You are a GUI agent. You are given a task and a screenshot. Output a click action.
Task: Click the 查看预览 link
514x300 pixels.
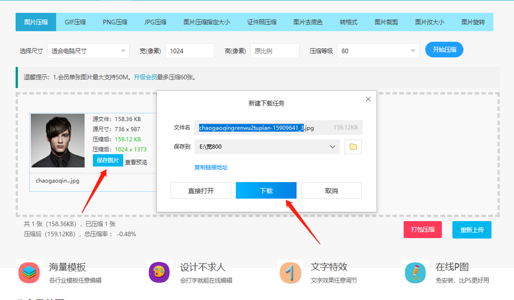point(136,162)
